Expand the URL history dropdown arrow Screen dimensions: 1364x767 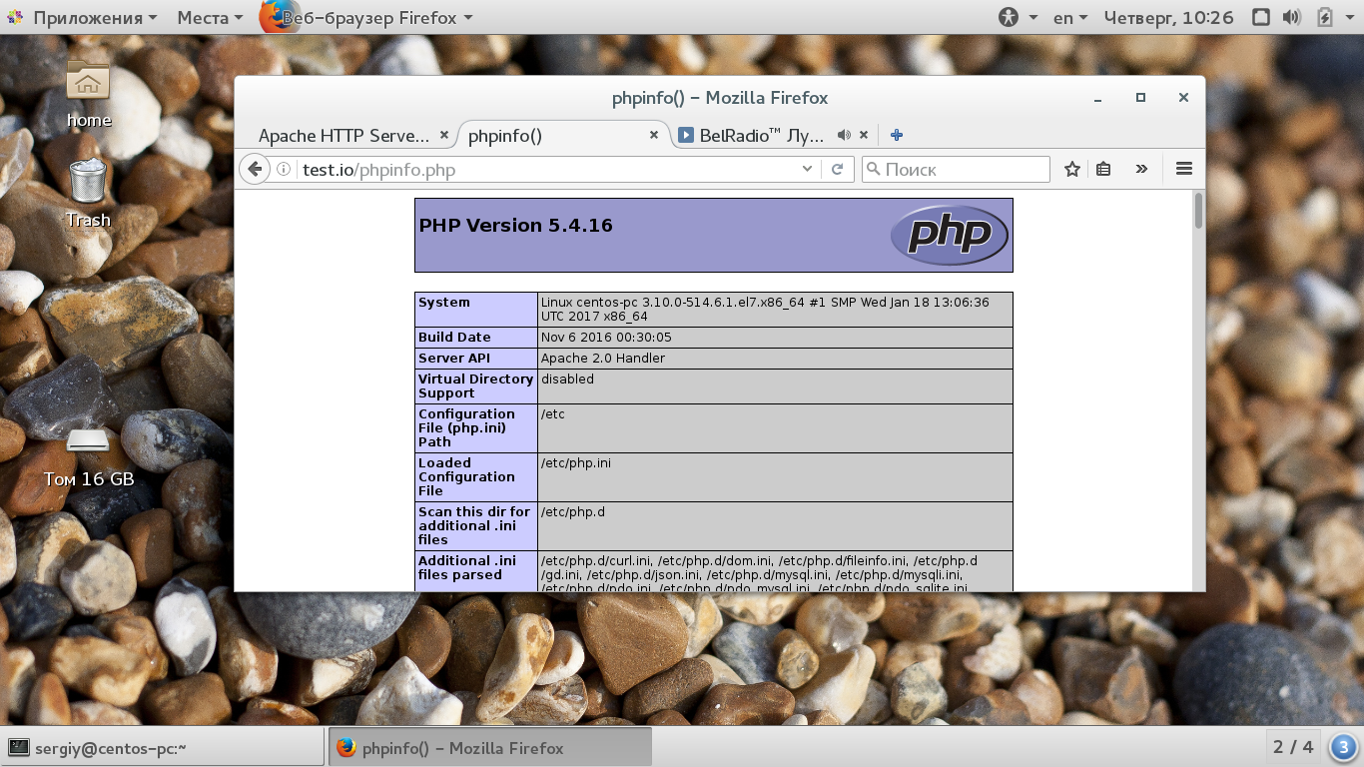(808, 170)
